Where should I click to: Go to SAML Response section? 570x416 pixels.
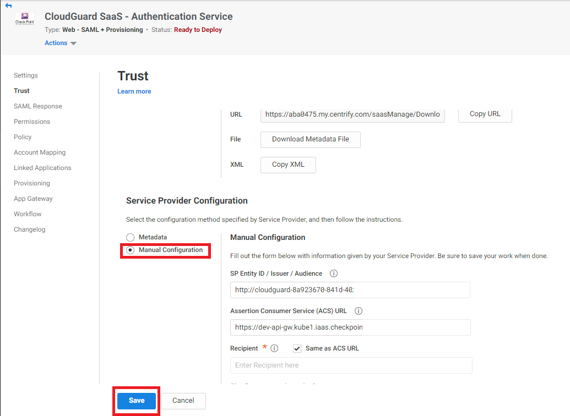(38, 106)
